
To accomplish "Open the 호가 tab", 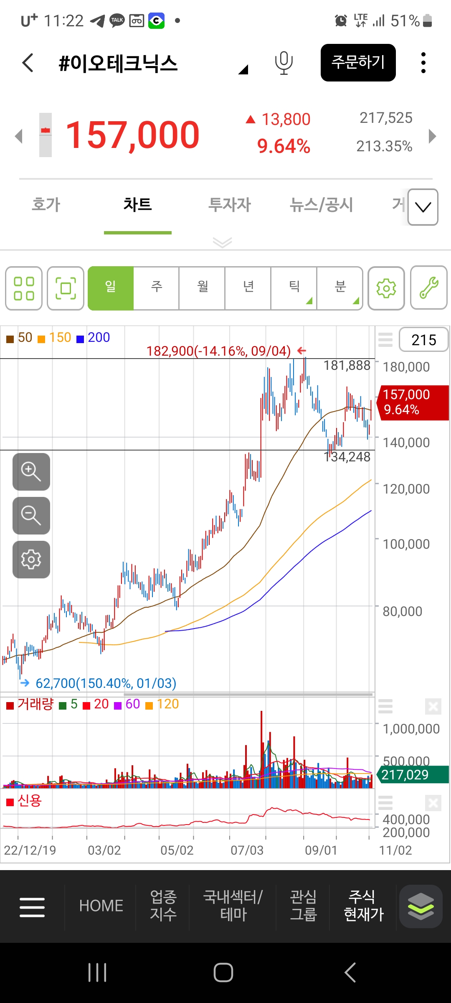I will pos(46,205).
